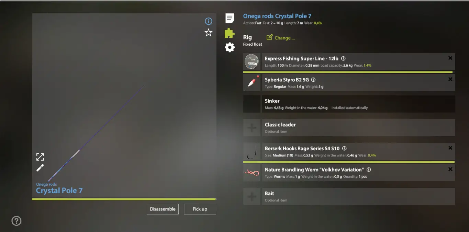Open the description notes tab icon
469x232 pixels.
click(230, 18)
